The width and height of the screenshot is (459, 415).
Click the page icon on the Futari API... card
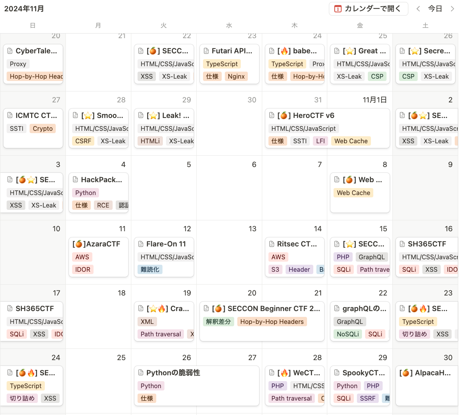coord(206,51)
